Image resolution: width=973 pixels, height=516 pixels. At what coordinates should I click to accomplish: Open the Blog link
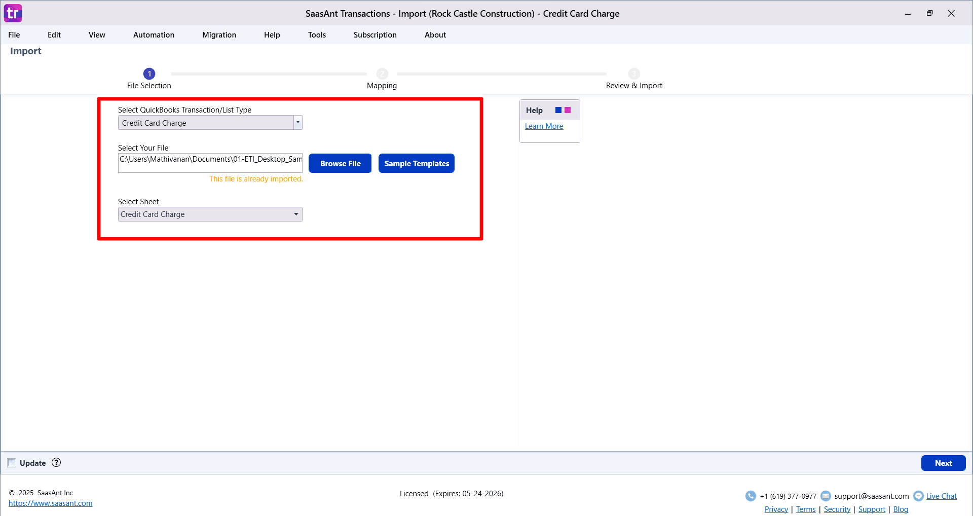tap(901, 509)
